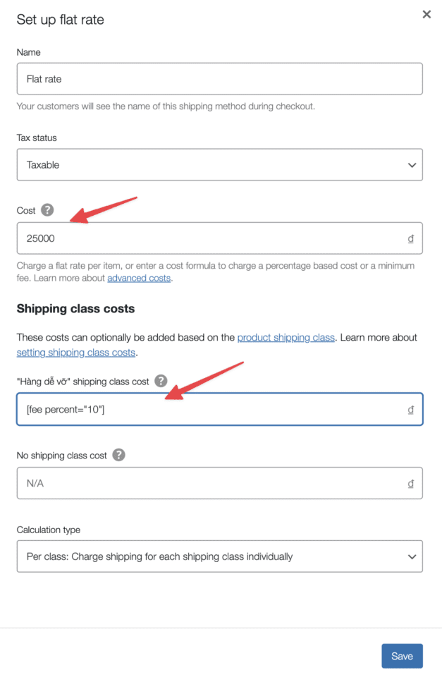Click the No shipping class cost N/A field
Screen dimensions: 442x677
(x=211, y=483)
